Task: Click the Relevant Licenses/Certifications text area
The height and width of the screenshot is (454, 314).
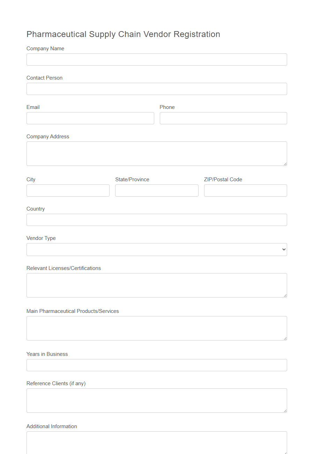Action: [156, 285]
